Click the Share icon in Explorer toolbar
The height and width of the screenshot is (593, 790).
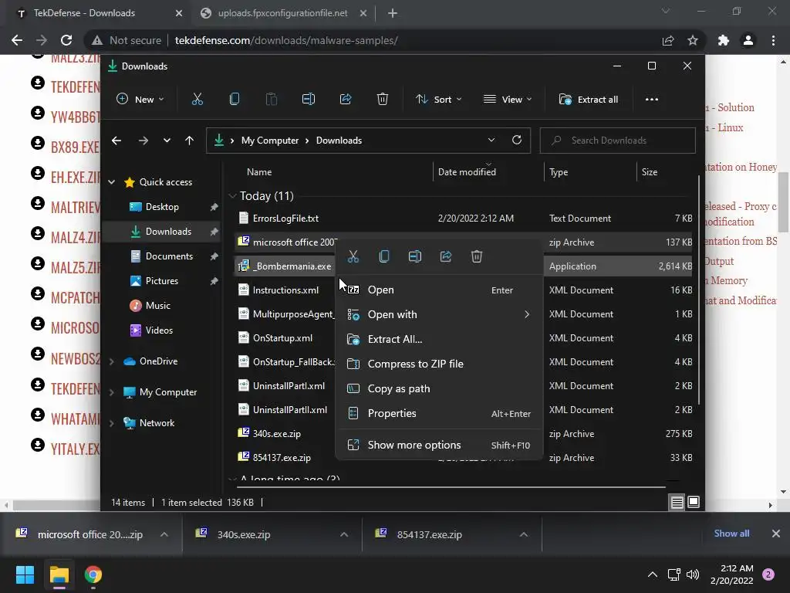click(x=346, y=100)
